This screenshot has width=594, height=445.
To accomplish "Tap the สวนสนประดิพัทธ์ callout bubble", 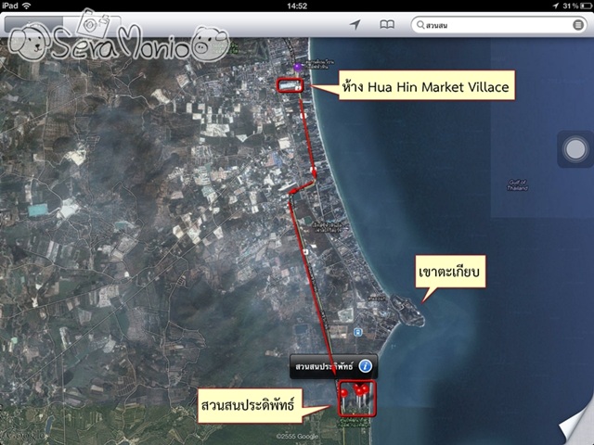I will pos(333,367).
